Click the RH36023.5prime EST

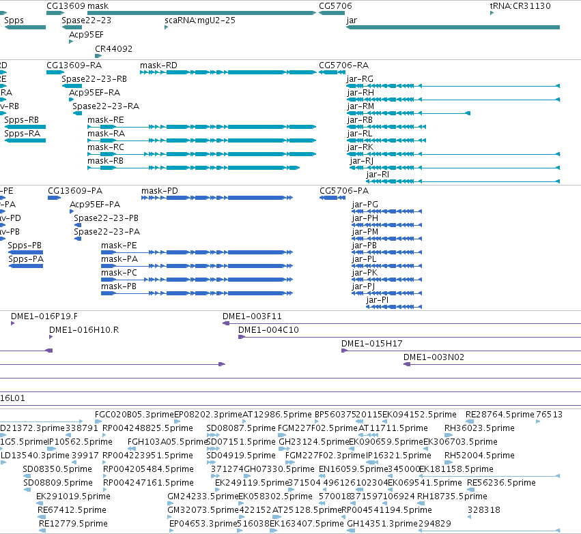[x=449, y=435]
